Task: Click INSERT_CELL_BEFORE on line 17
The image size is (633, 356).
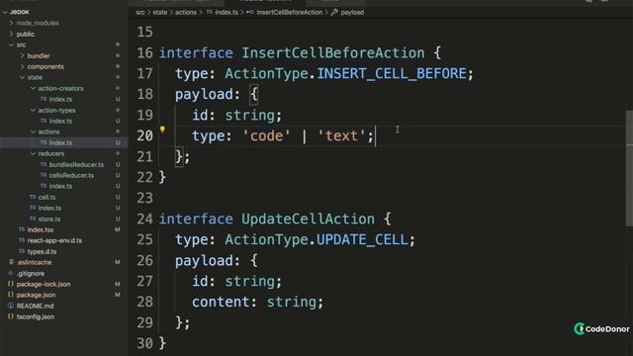Action: click(x=392, y=73)
